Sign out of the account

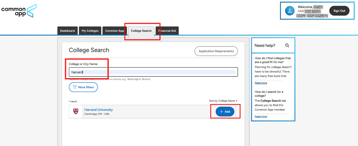point(339,11)
